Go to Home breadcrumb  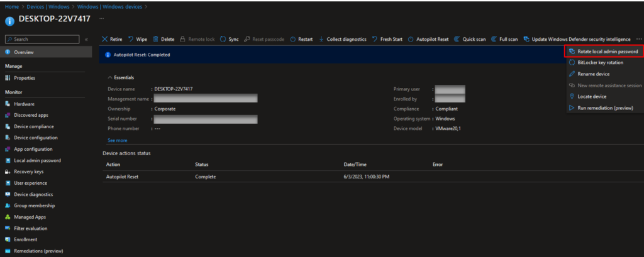[11, 6]
